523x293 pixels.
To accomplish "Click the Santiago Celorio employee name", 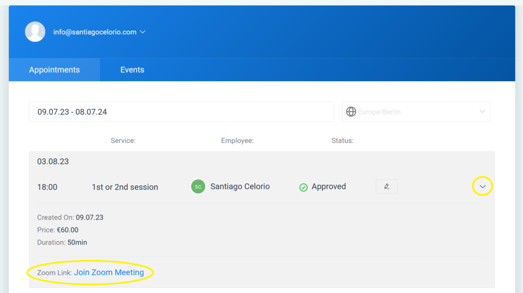I will [x=240, y=186].
